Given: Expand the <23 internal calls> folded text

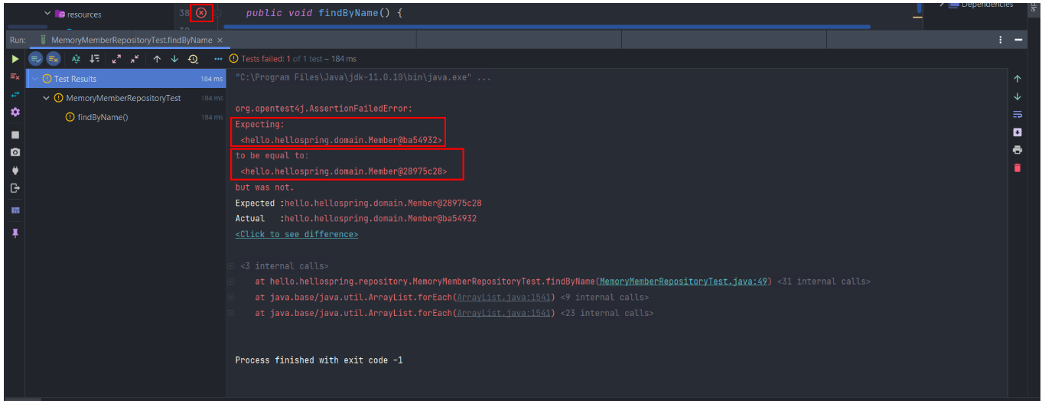Looking at the screenshot, I should (x=607, y=313).
